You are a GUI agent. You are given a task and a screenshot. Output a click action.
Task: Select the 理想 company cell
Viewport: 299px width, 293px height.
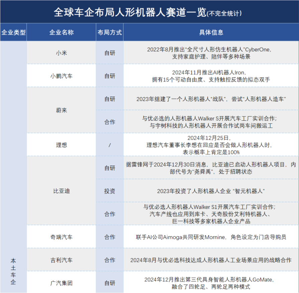tap(62, 145)
